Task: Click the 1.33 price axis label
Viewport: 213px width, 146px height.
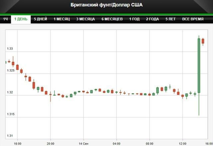Action: [x=10, y=49]
